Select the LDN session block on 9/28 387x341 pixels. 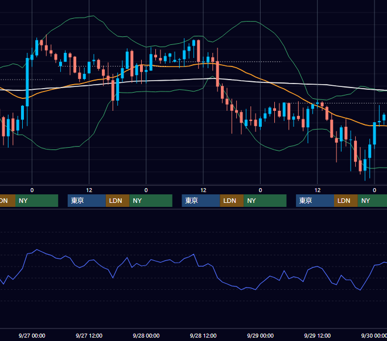tap(232, 201)
